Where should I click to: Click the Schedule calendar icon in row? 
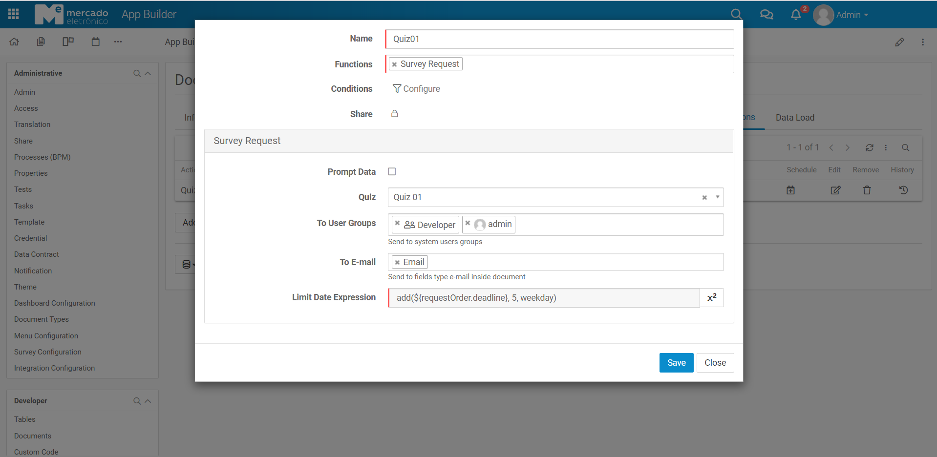790,190
